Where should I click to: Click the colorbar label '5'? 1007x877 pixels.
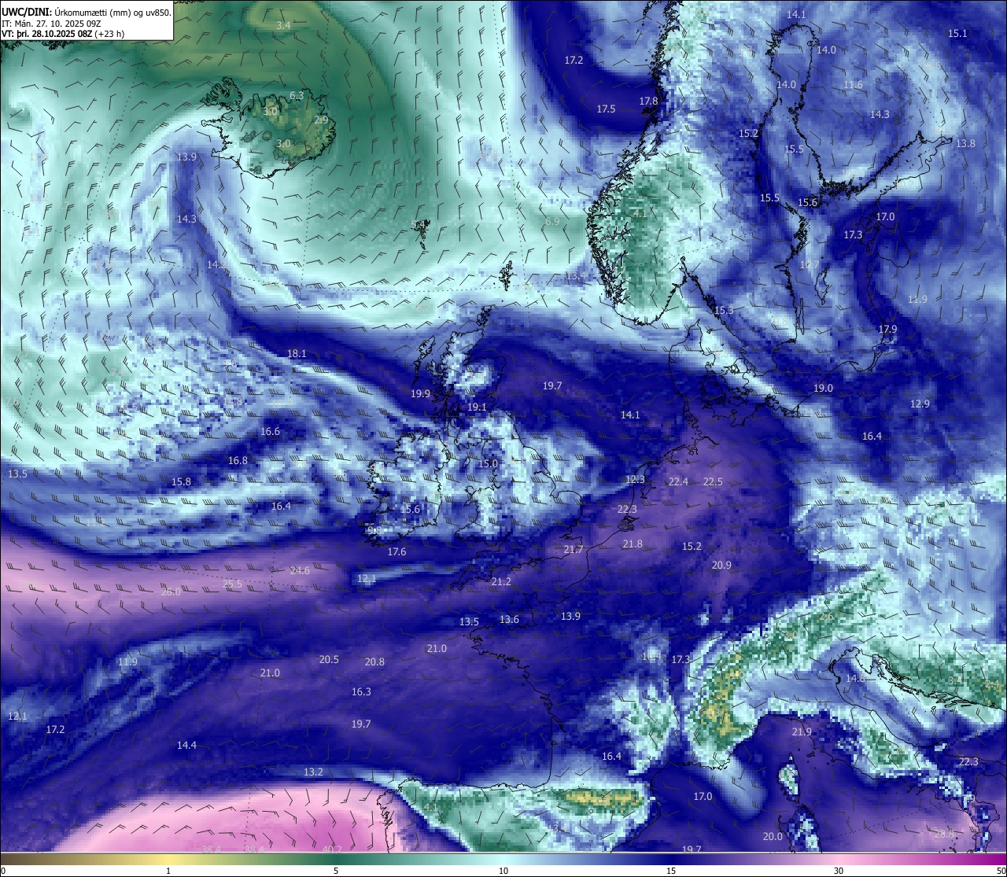tap(336, 871)
